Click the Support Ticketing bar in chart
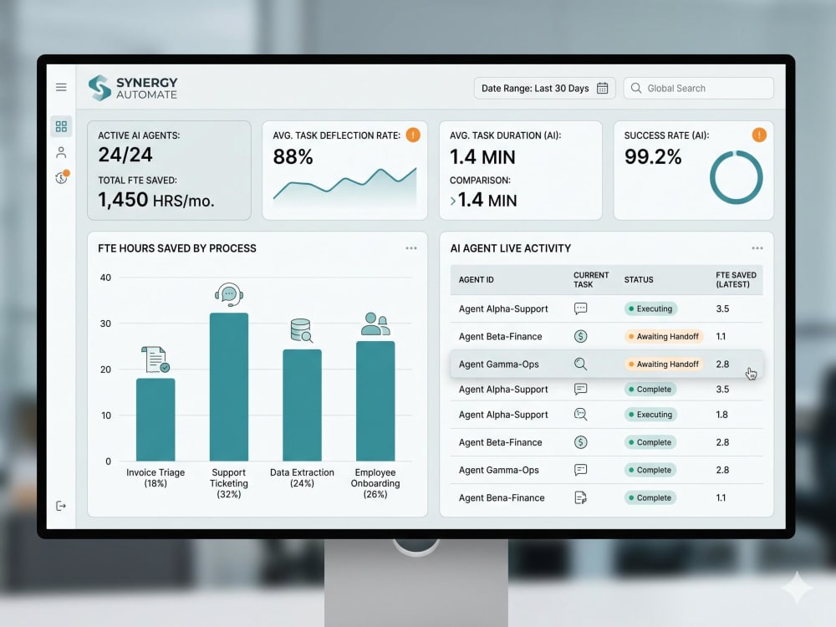This screenshot has width=836, height=627. (x=229, y=386)
